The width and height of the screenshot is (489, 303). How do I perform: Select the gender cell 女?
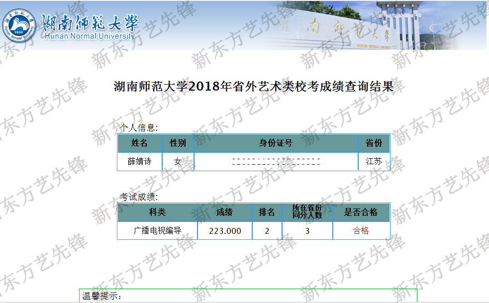tap(178, 161)
